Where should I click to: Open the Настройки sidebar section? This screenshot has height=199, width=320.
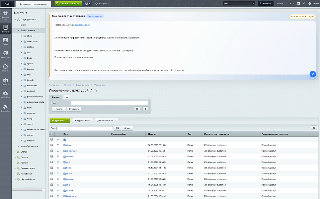pos(6,108)
